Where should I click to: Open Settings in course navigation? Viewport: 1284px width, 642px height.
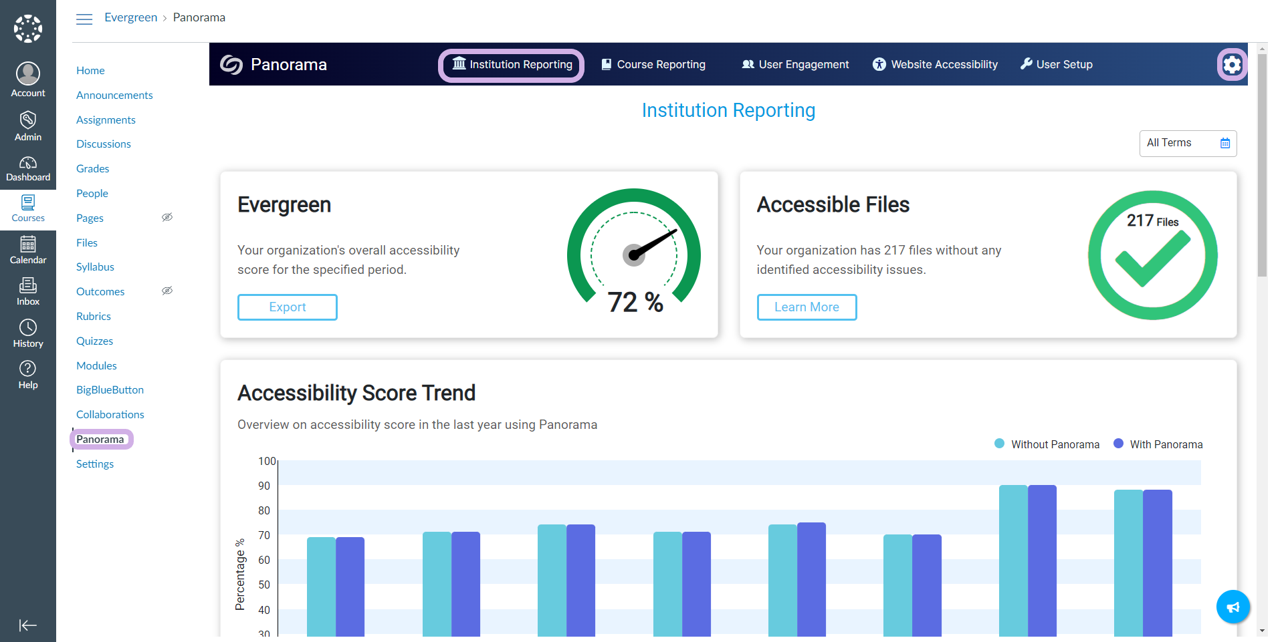(95, 464)
